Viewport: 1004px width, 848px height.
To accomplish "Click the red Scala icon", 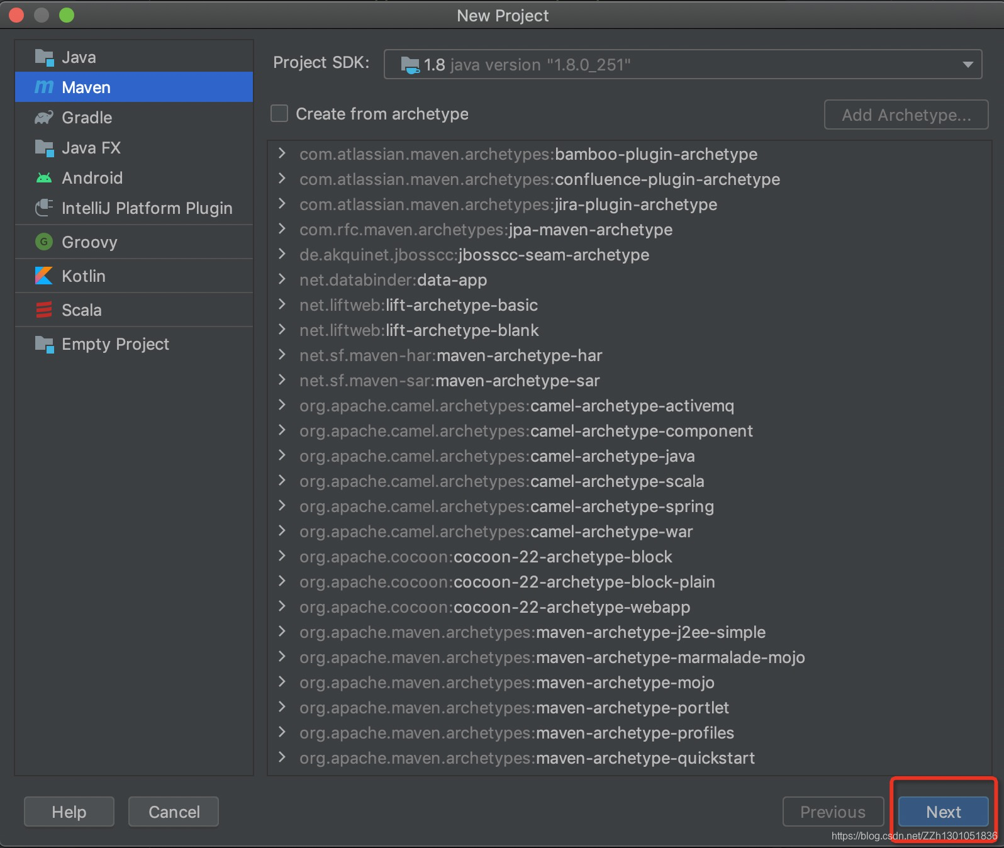I will (44, 310).
